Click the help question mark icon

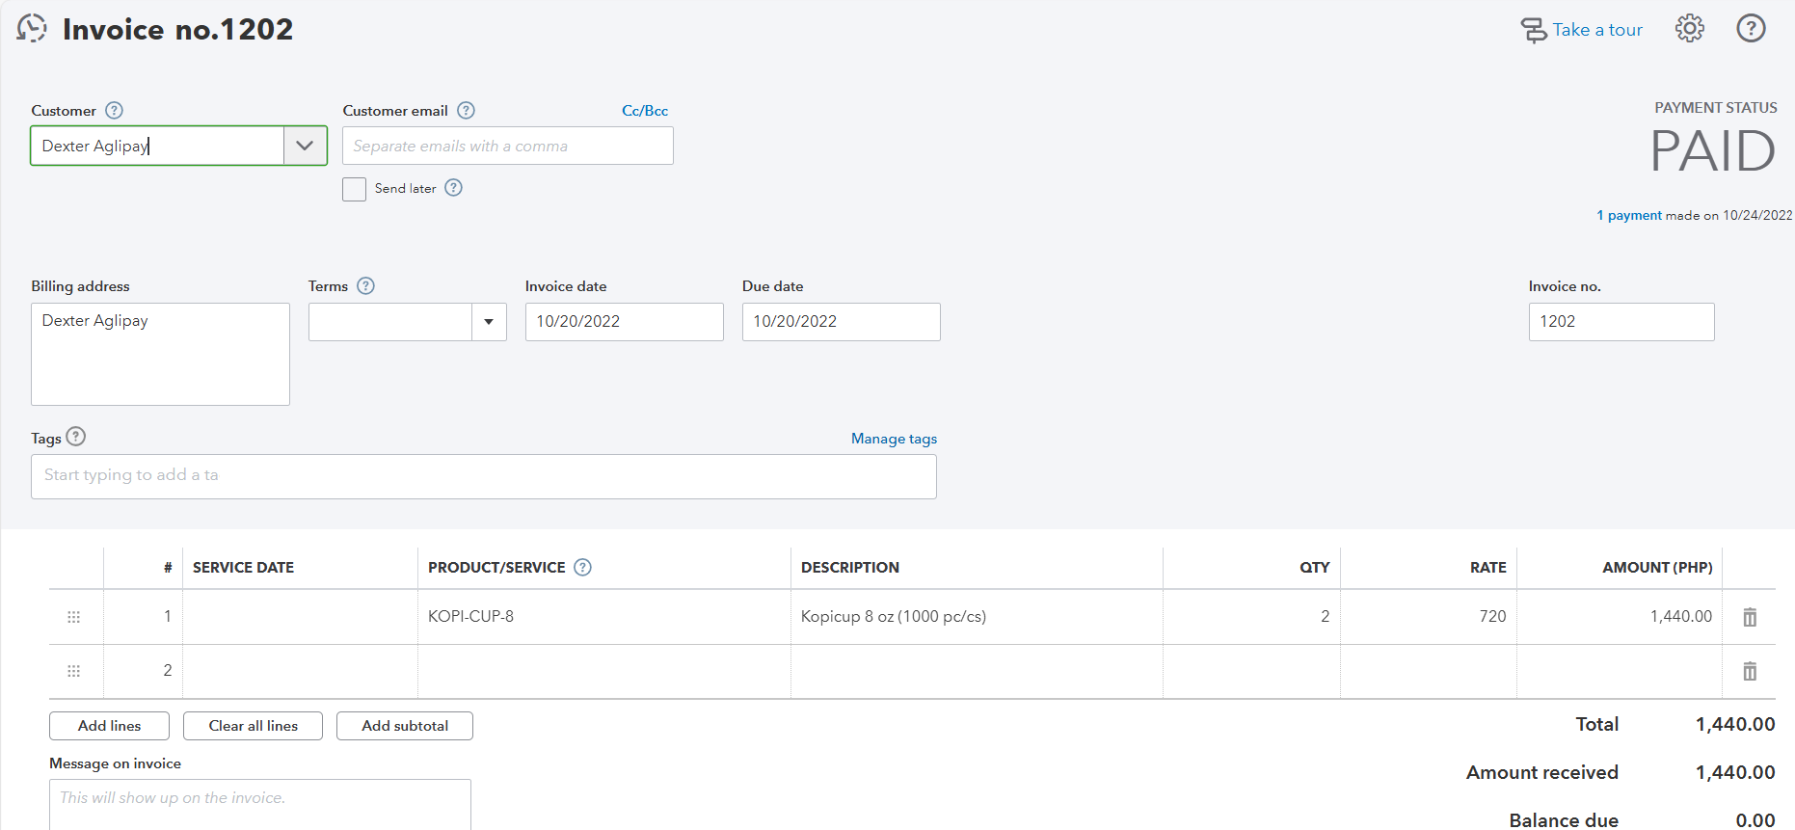(1751, 29)
